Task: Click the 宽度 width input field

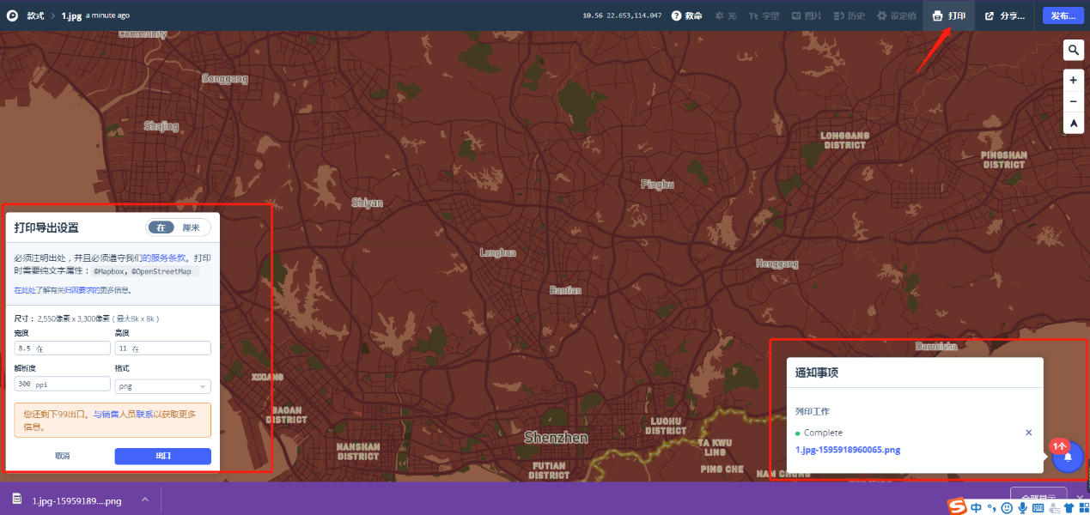Action: [x=63, y=348]
